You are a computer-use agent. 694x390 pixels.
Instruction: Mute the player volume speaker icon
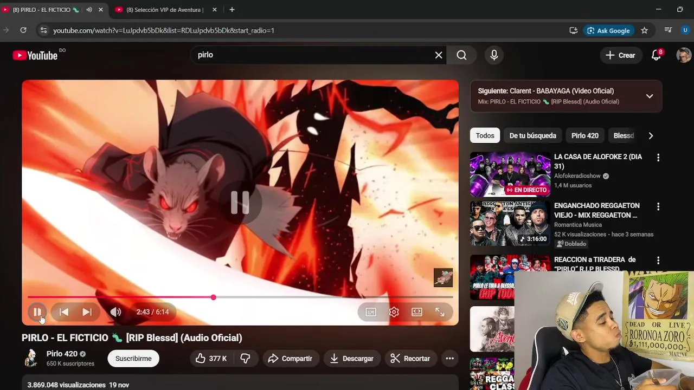[115, 312]
